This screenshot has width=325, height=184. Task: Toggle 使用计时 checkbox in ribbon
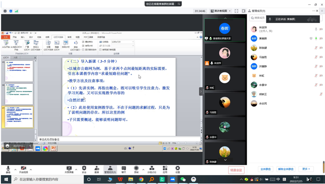(x=83, y=46)
